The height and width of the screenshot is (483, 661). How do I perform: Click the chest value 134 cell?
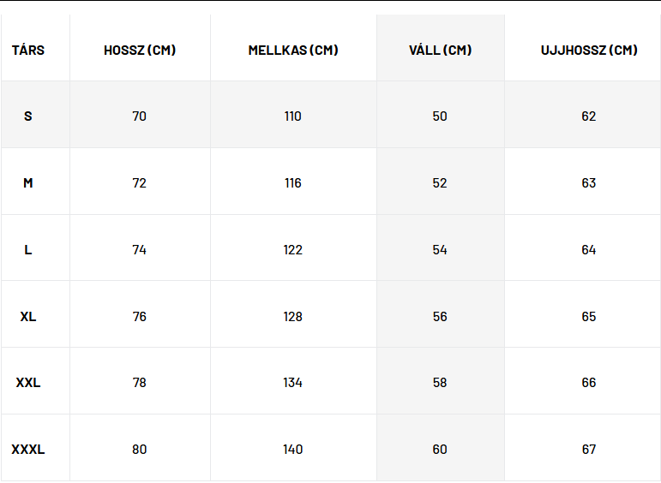tap(293, 383)
